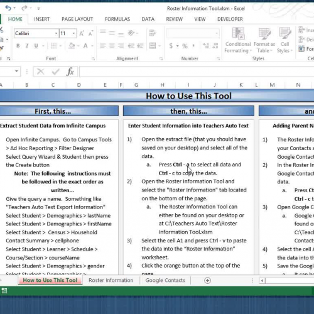Viewport: 314px width, 314px height.
Task: Open the font name Calibri dropdown
Action: 56,33
